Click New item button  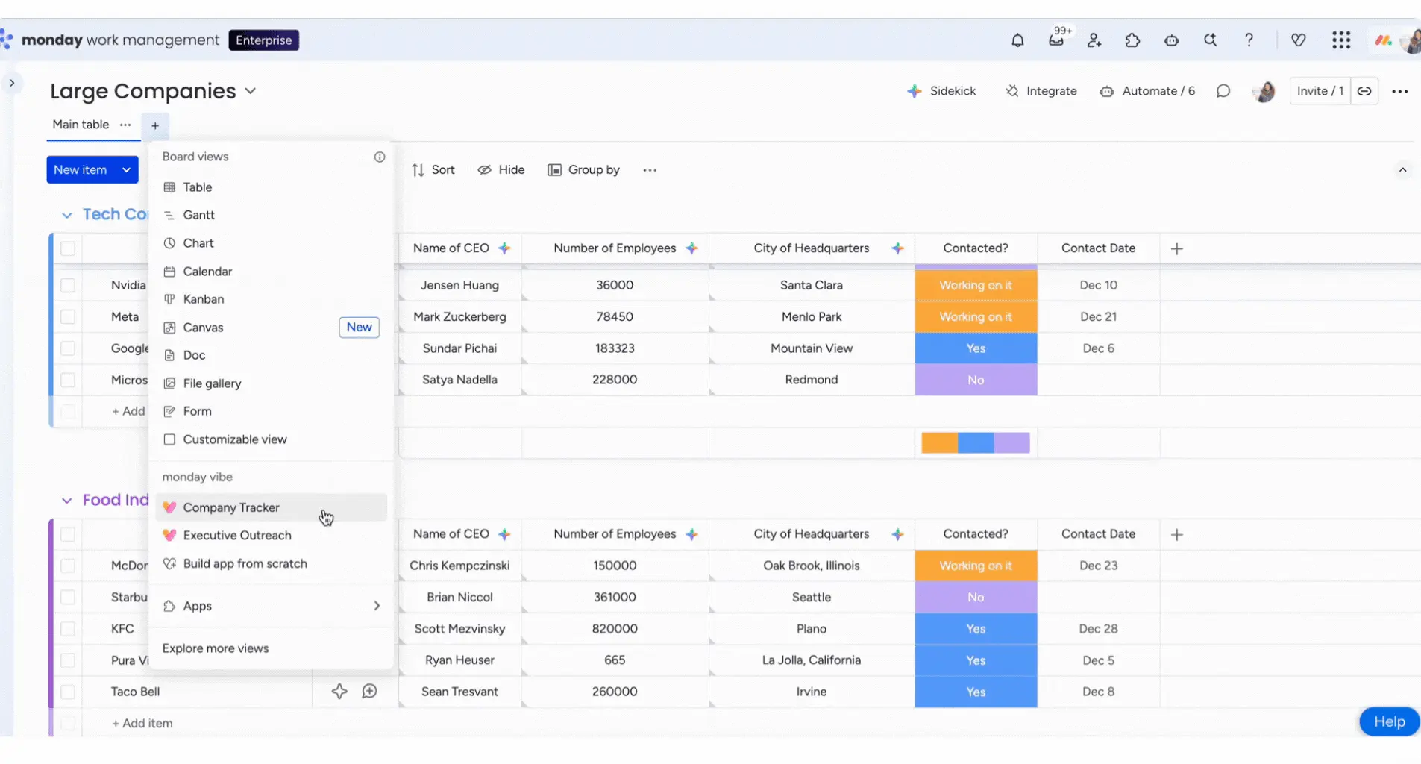pos(81,170)
